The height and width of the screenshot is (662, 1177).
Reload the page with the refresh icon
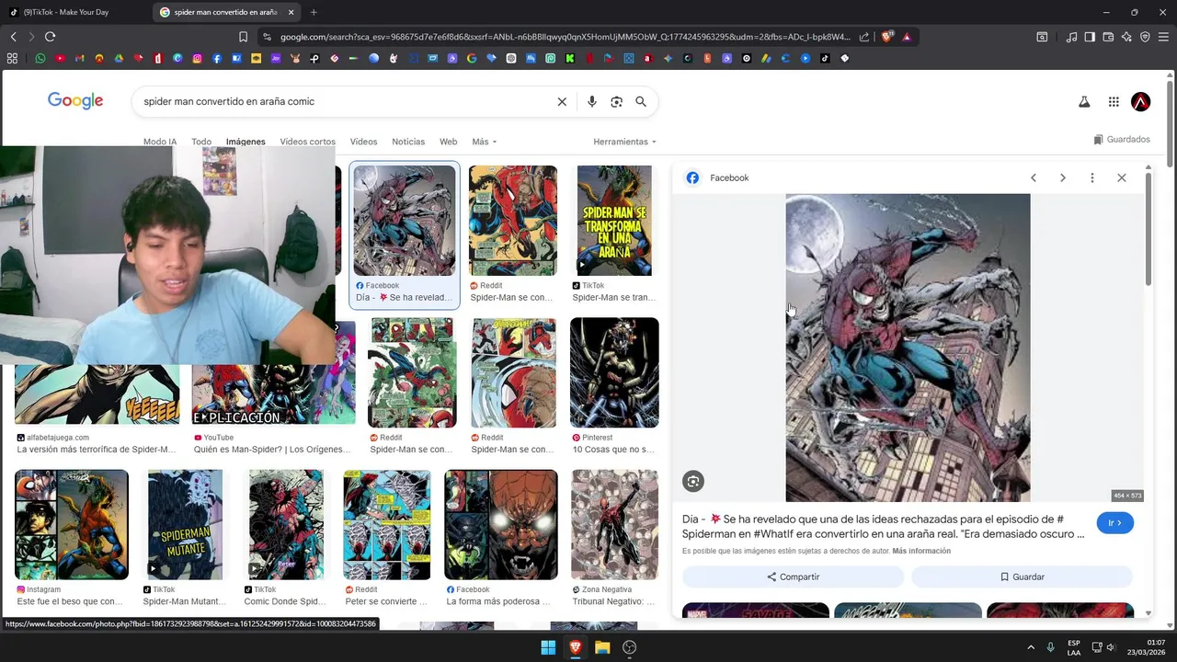(50, 37)
